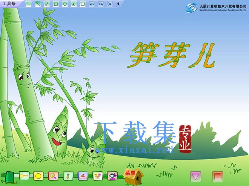Select the dashed line drawing tool

coord(38,4)
